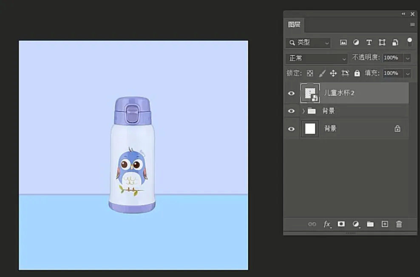Create new adjustment layer icon

pyautogui.click(x=356, y=224)
